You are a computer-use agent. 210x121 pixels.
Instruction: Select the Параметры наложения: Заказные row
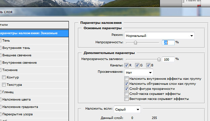point(34,33)
